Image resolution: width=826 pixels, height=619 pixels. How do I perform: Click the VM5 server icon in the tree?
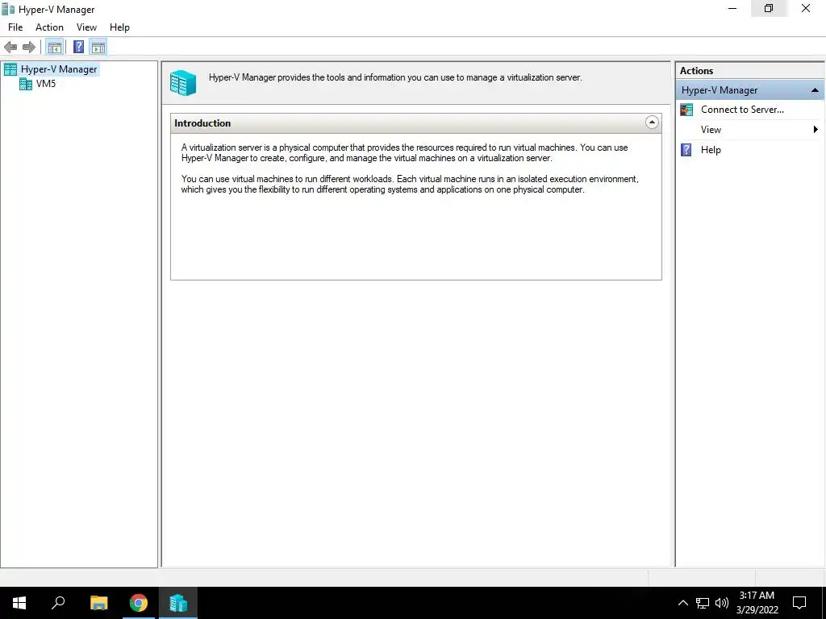[x=26, y=84]
